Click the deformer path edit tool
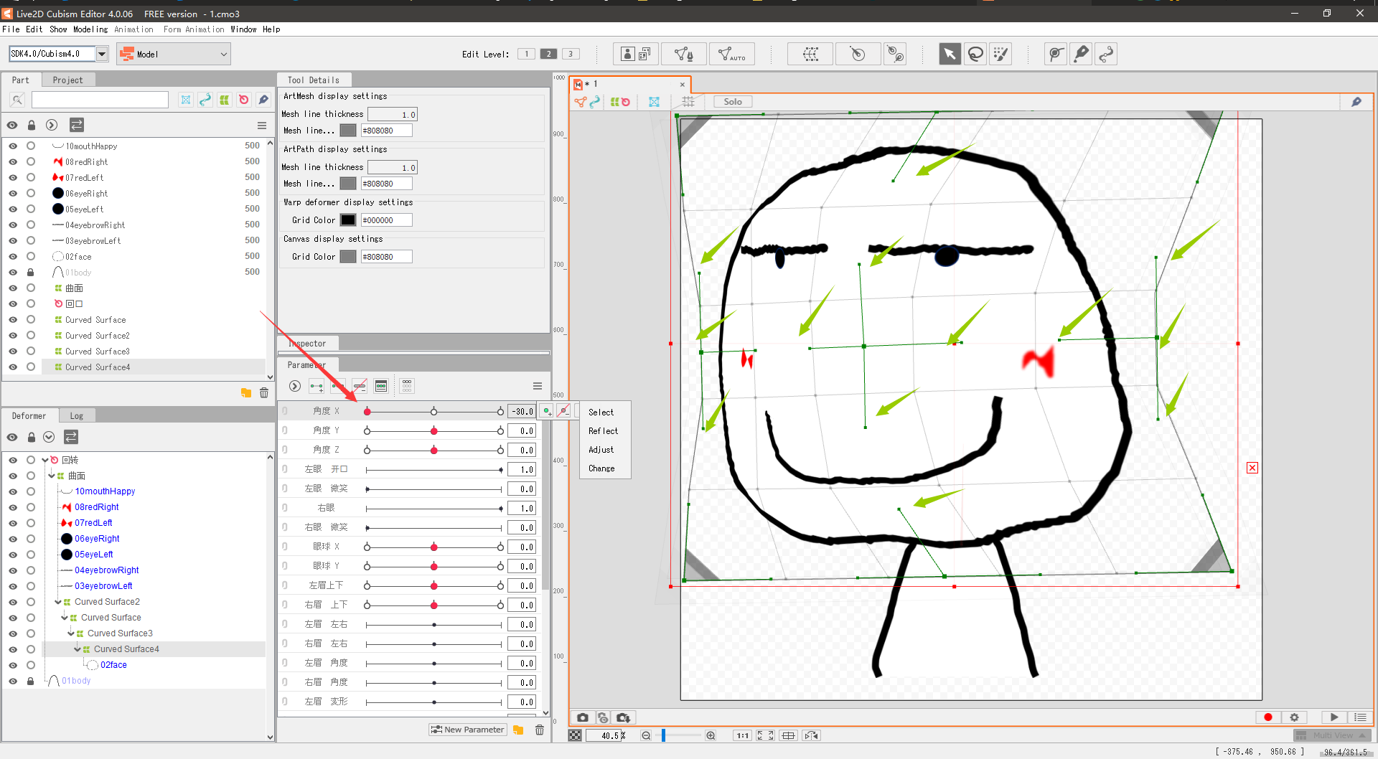 [1056, 54]
